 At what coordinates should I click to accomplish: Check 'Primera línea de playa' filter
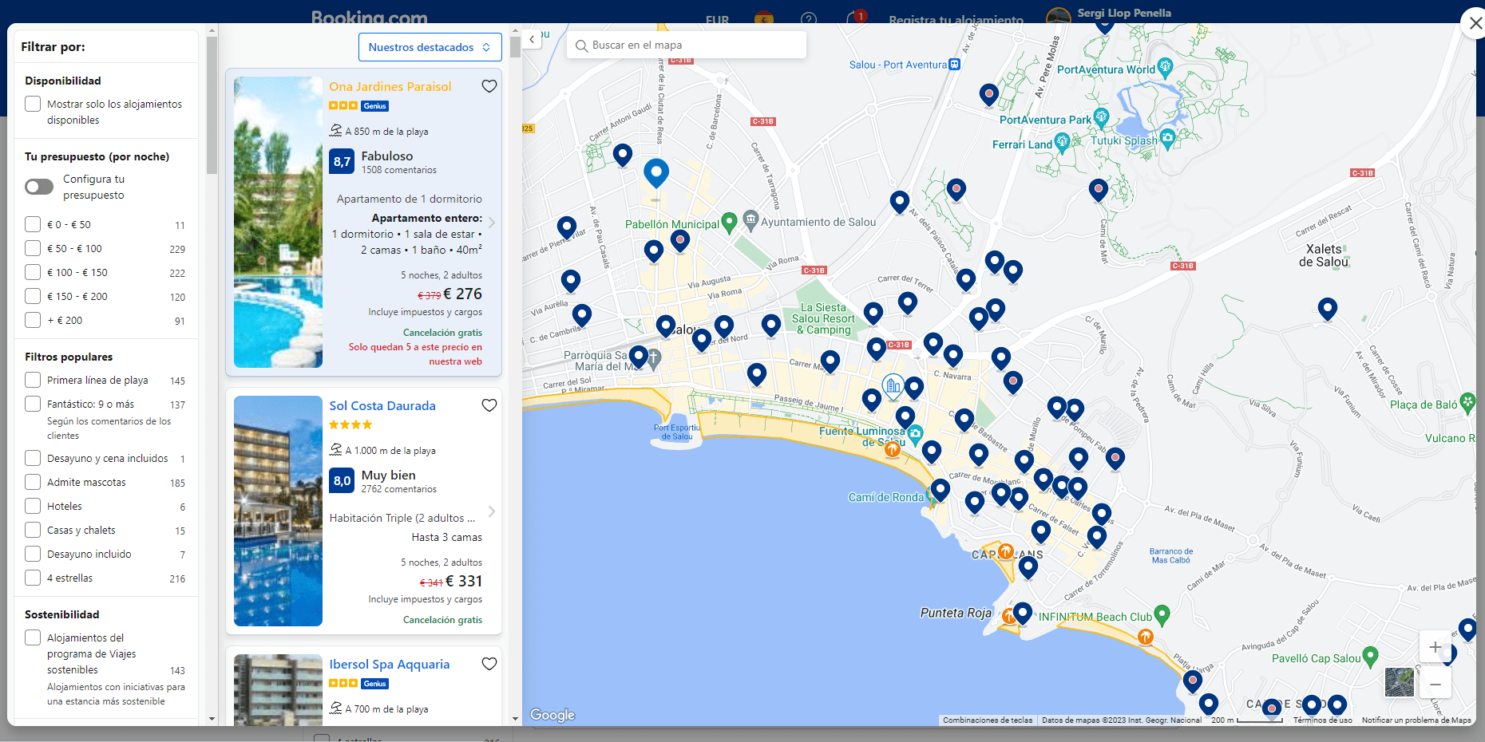[33, 380]
